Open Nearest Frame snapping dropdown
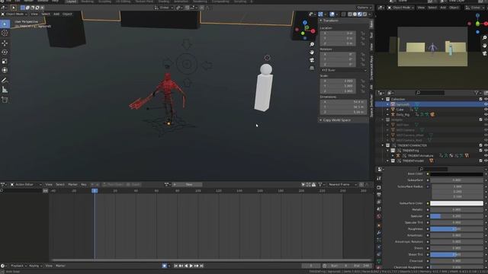 (342, 184)
